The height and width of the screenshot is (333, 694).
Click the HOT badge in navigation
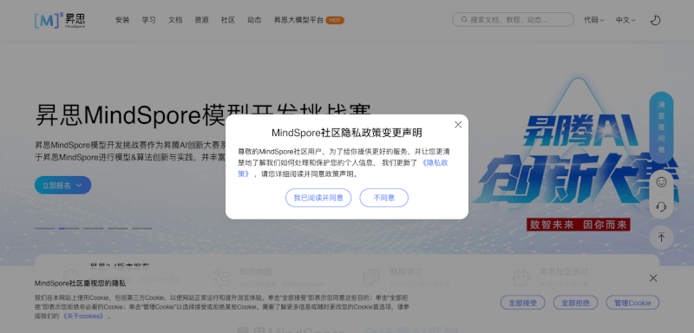pyautogui.click(x=335, y=20)
